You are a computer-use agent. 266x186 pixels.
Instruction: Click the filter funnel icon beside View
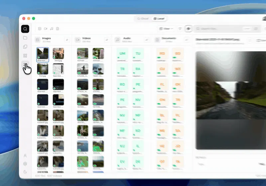click(x=180, y=29)
